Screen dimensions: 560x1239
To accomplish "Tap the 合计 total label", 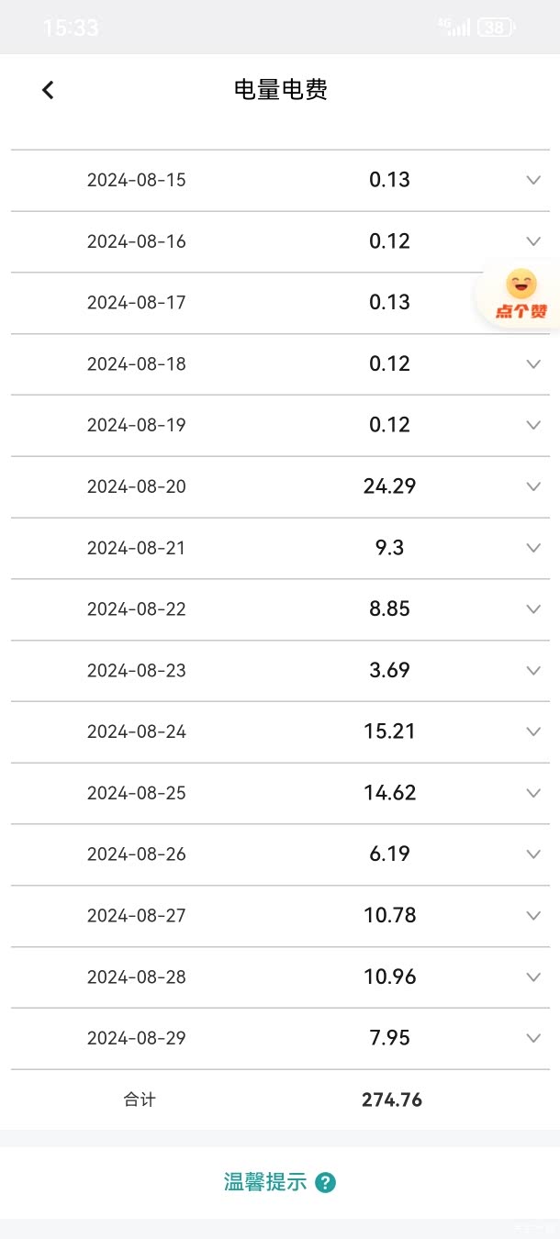I will 140,1099.
